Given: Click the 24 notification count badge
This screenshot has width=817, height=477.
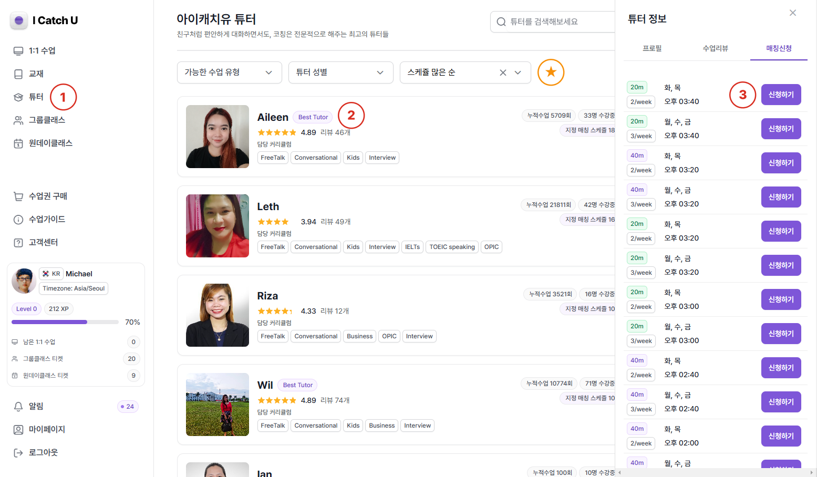Looking at the screenshot, I should tap(128, 407).
